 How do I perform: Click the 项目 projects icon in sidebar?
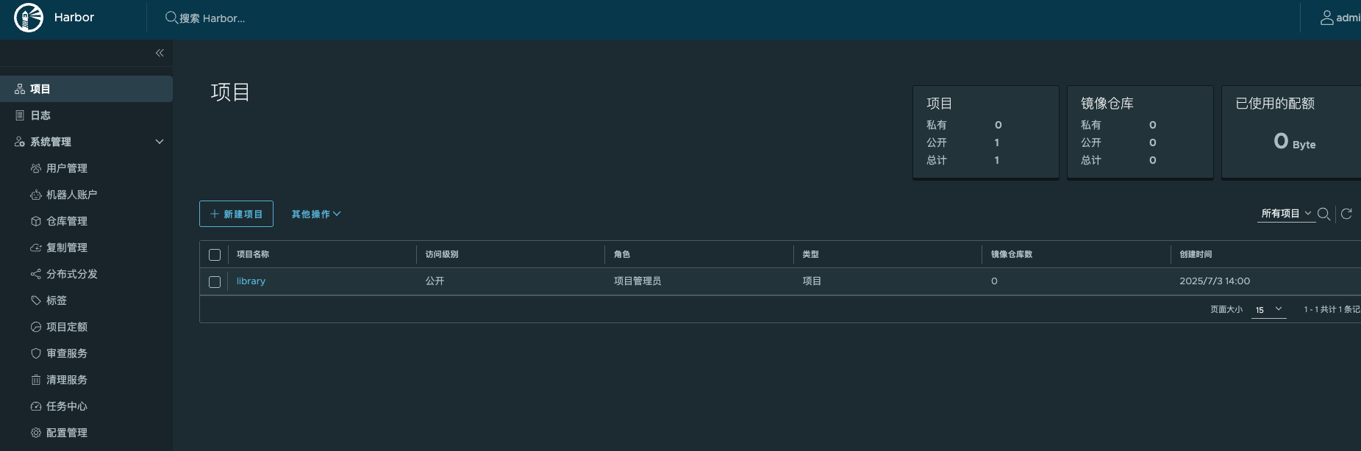click(x=20, y=89)
